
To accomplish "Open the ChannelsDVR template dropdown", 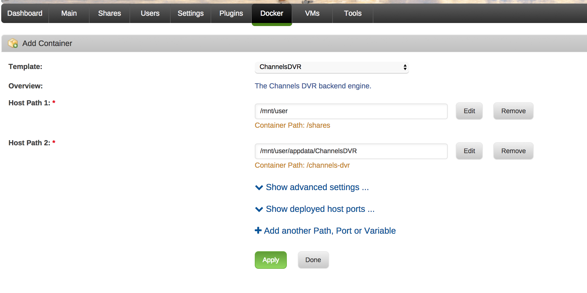I will point(332,67).
